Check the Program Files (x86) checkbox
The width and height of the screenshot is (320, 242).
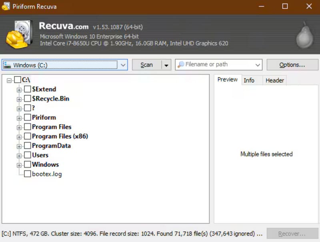[x=28, y=136]
